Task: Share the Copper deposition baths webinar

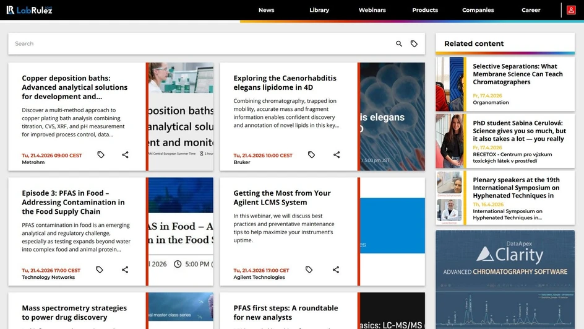Action: point(125,154)
